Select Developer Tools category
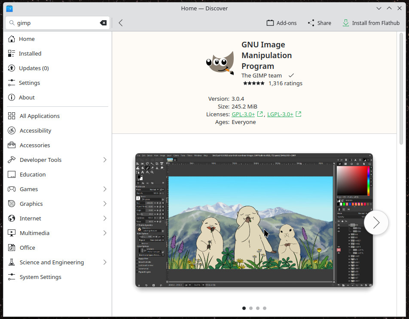 pos(58,160)
